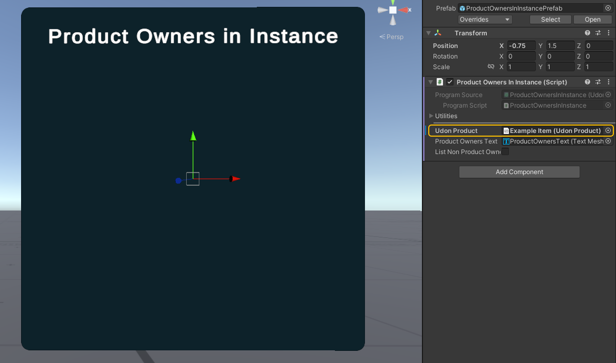The image size is (616, 363).
Task: Click the center cube of scene orientation gizmo
Action: (x=393, y=10)
